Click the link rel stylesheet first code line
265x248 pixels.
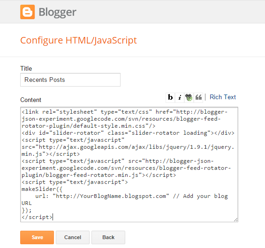tap(125, 112)
